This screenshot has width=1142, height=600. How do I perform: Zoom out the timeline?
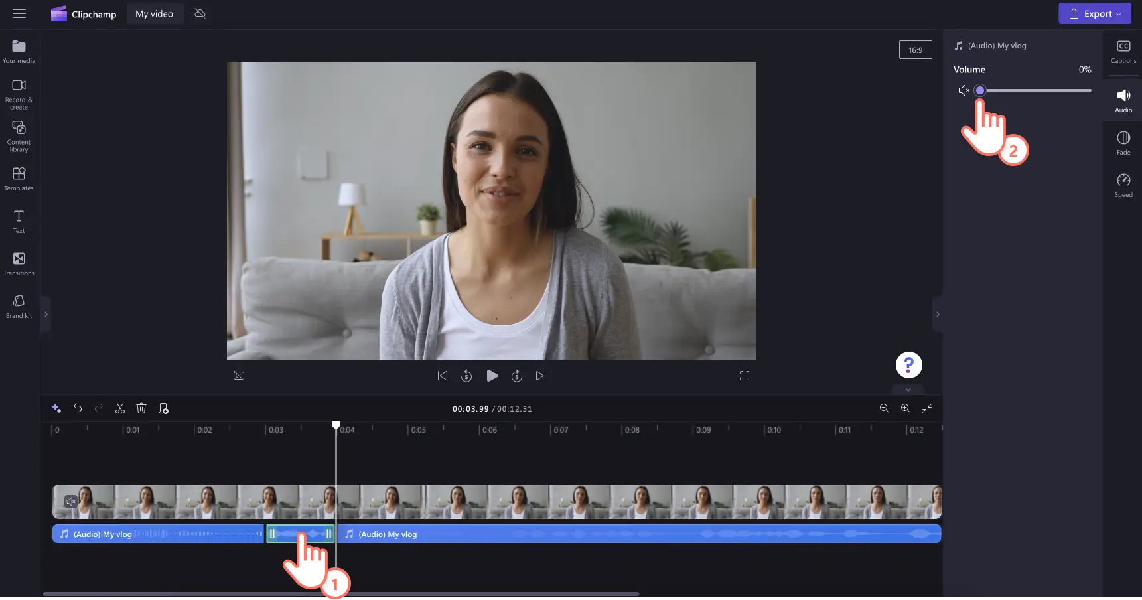(x=884, y=408)
